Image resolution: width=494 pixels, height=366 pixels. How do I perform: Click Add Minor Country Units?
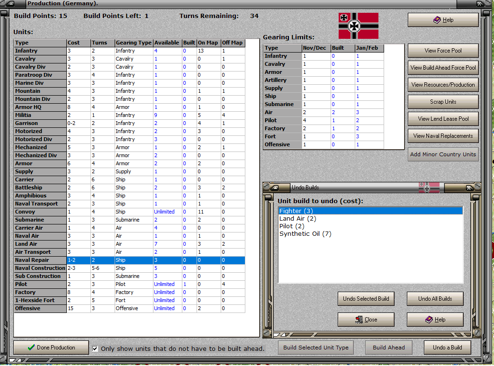[443, 154]
